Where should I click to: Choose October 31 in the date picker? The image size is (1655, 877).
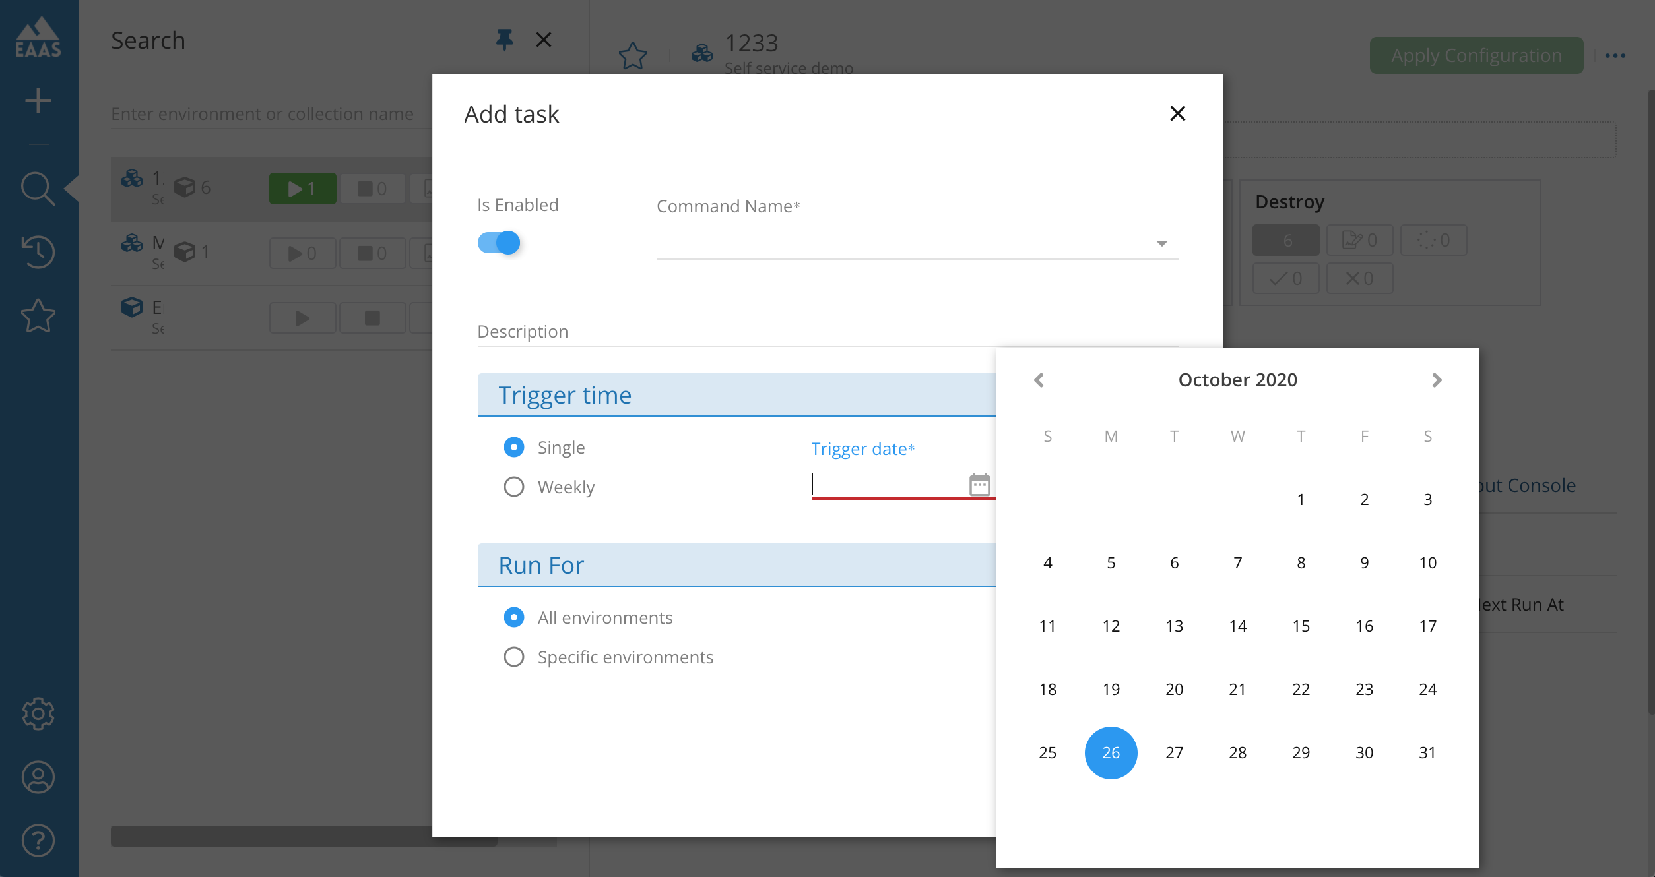click(1427, 752)
